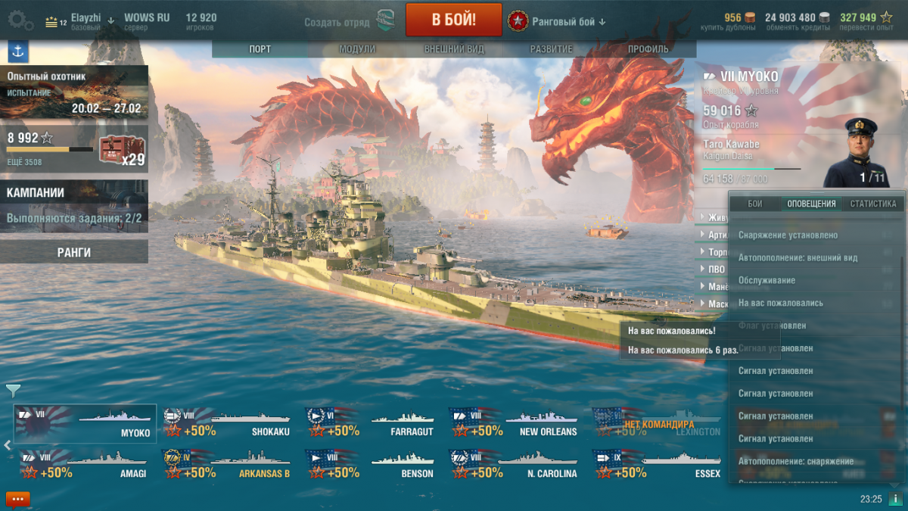Click the anchor port icon
Image resolution: width=908 pixels, height=511 pixels.
(x=18, y=51)
